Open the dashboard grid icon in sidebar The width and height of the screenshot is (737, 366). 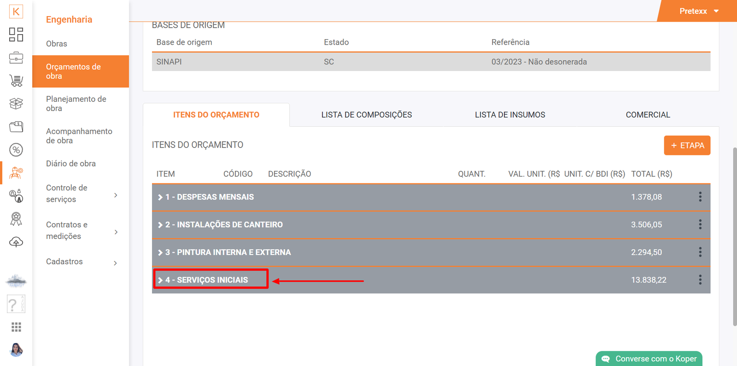[16, 35]
